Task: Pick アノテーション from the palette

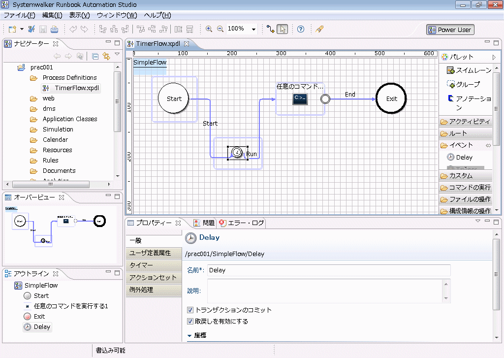Action: (469, 103)
